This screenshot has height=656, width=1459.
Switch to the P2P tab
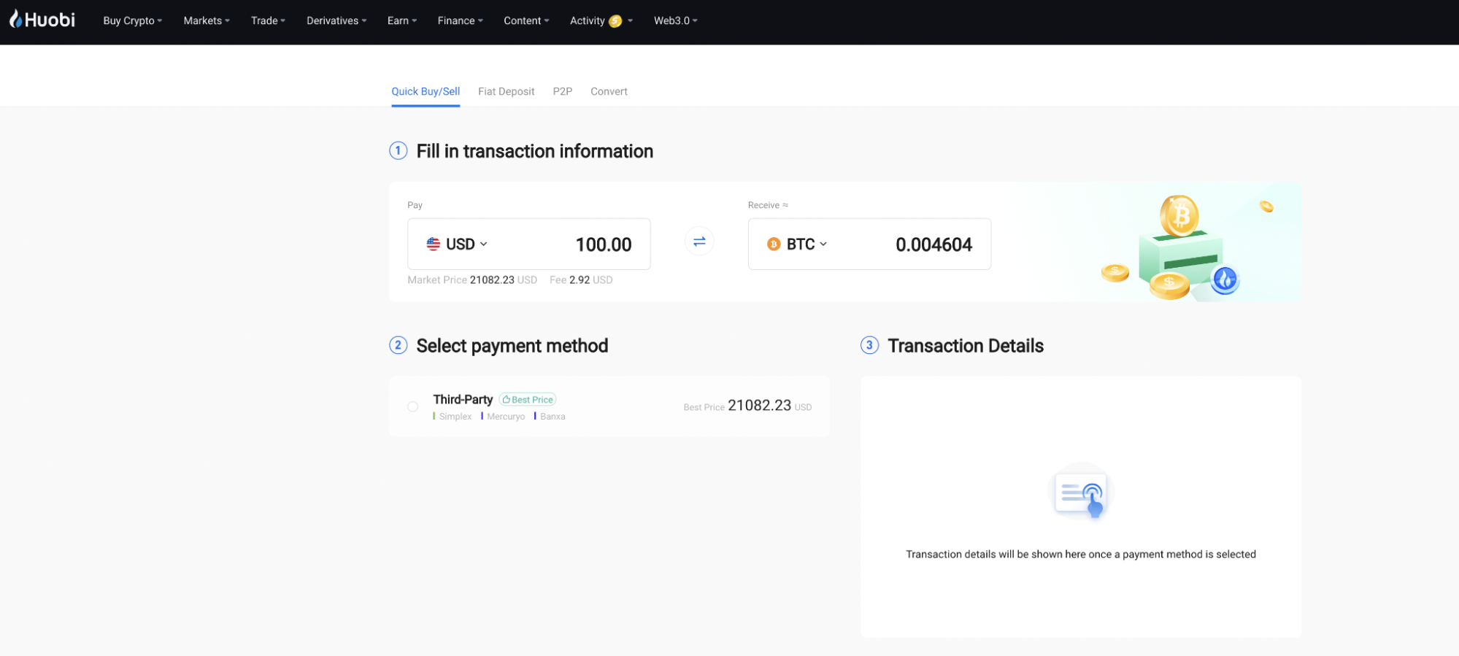(562, 92)
